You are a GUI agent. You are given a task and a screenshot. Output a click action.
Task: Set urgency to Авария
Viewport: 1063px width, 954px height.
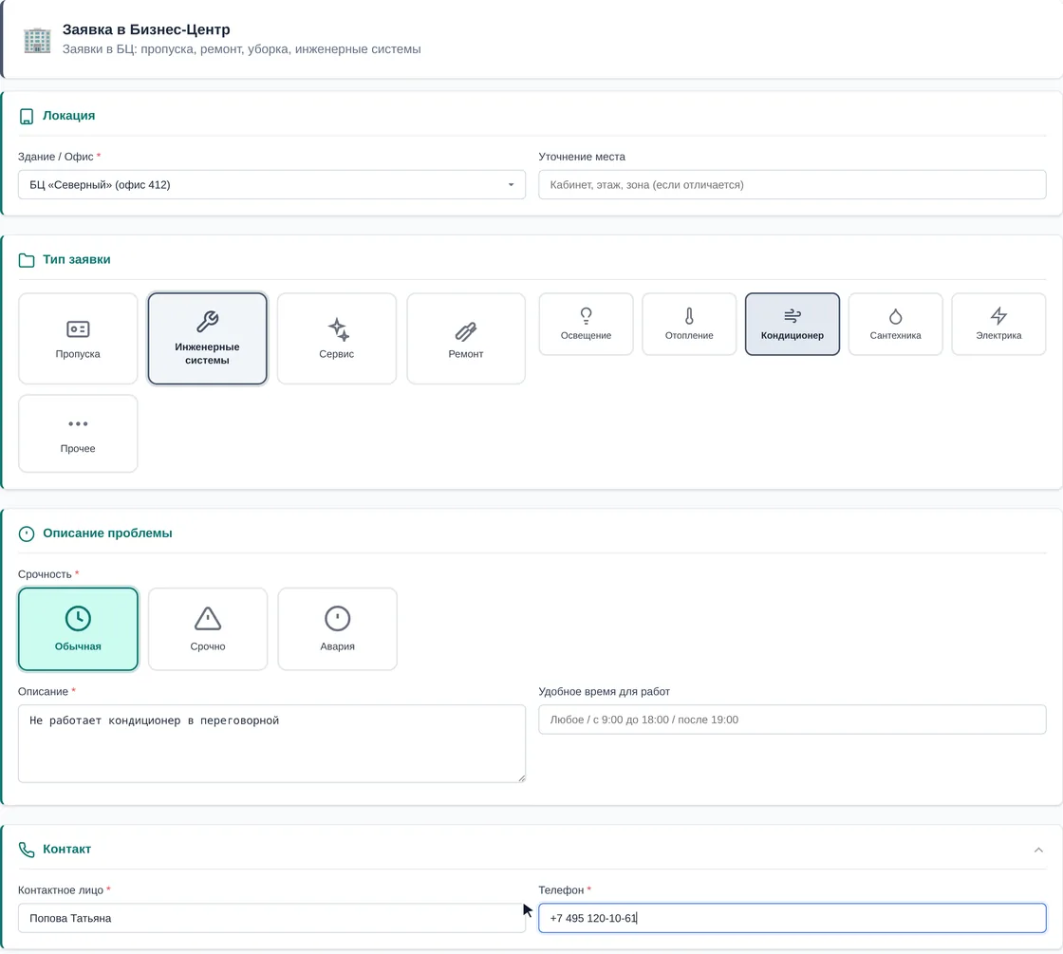click(x=337, y=629)
